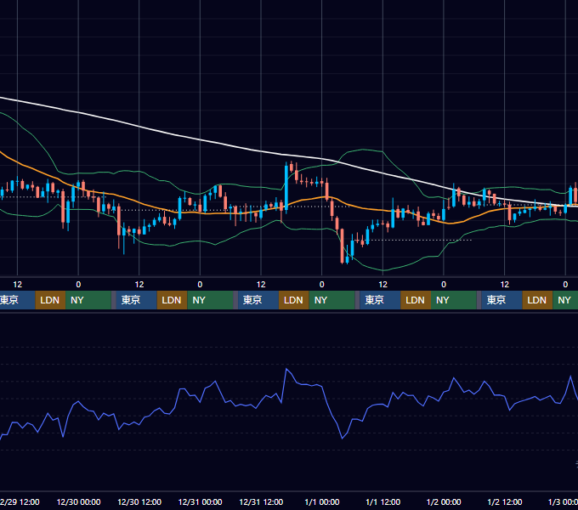Viewport: 578px width, 510px height.
Task: Click the tall blue candle after 12/31 12:00
Action: (x=286, y=188)
